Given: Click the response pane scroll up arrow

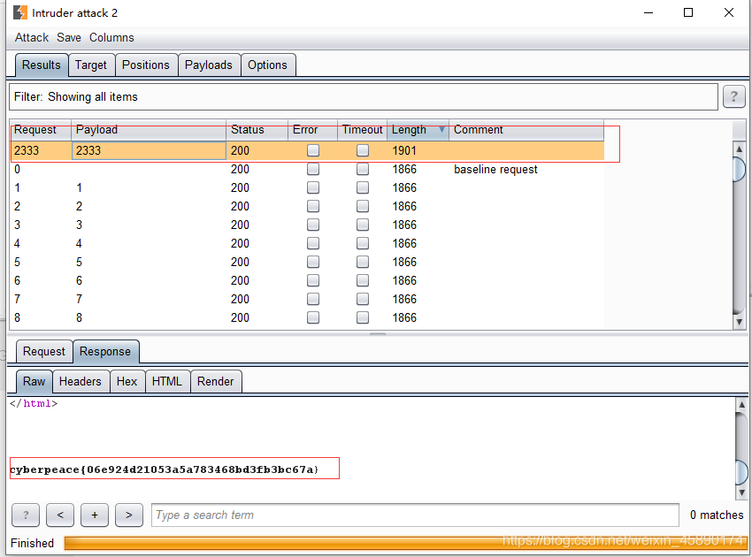Looking at the screenshot, I should [x=741, y=405].
